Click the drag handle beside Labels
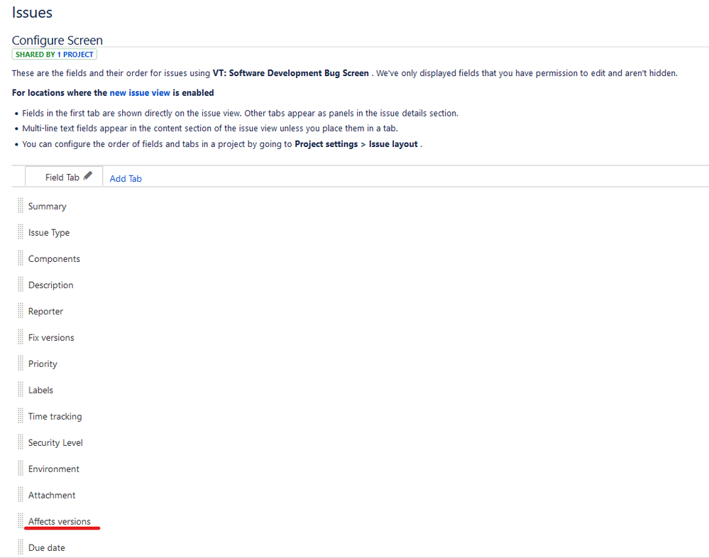 [x=21, y=390]
